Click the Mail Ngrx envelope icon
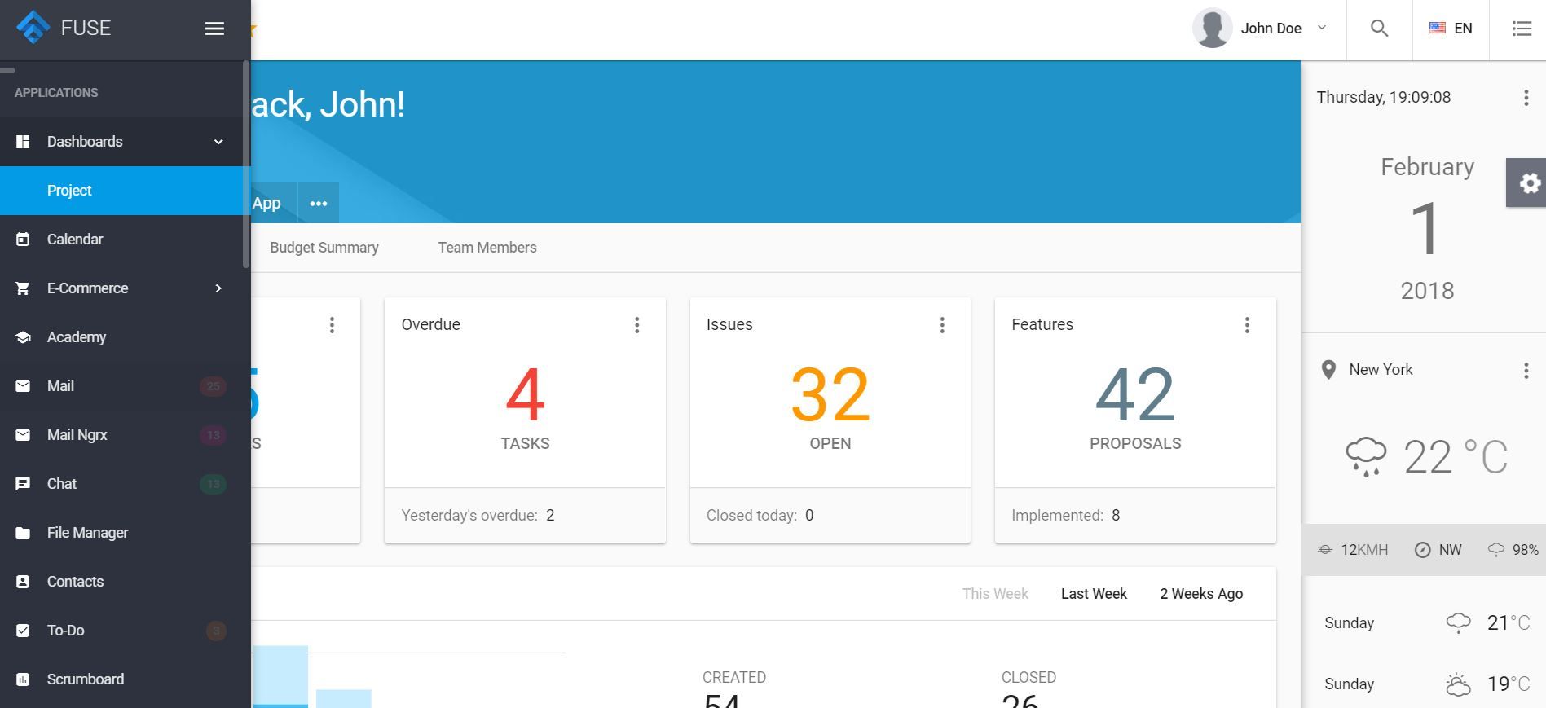1546x708 pixels. pyautogui.click(x=23, y=435)
